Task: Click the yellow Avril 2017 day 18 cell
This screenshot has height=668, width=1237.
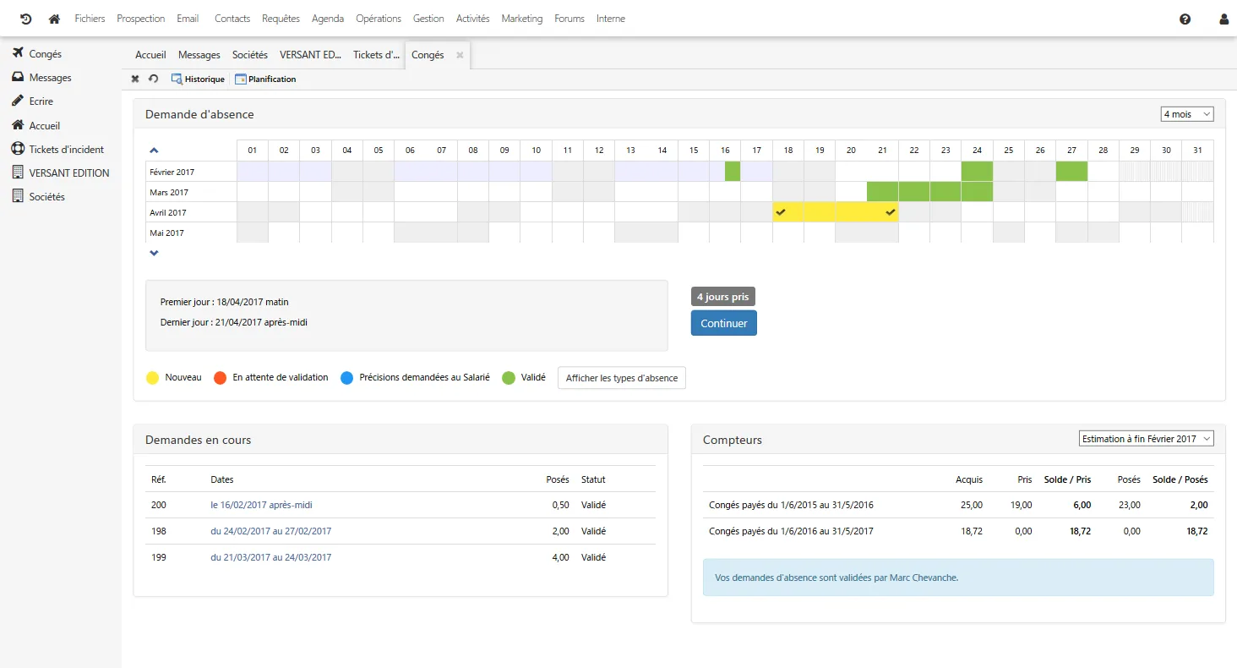Action: pos(788,212)
